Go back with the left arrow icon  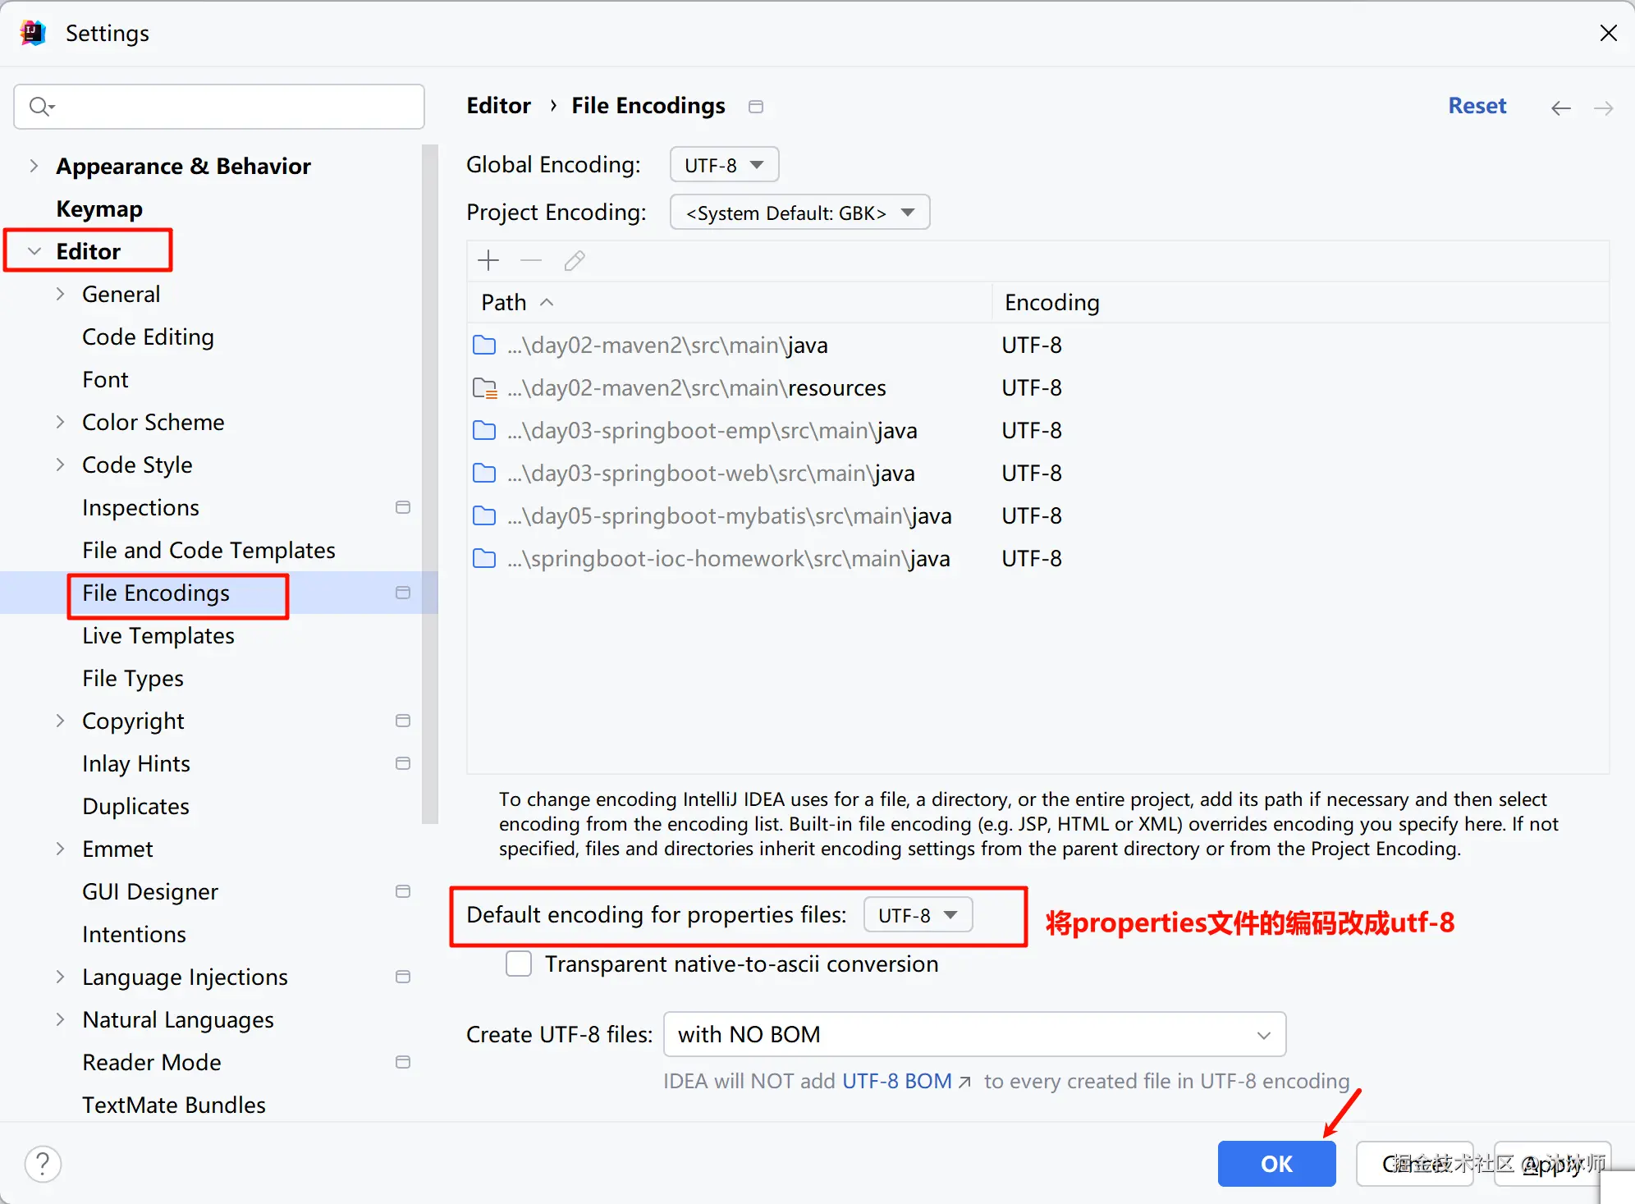tap(1560, 108)
